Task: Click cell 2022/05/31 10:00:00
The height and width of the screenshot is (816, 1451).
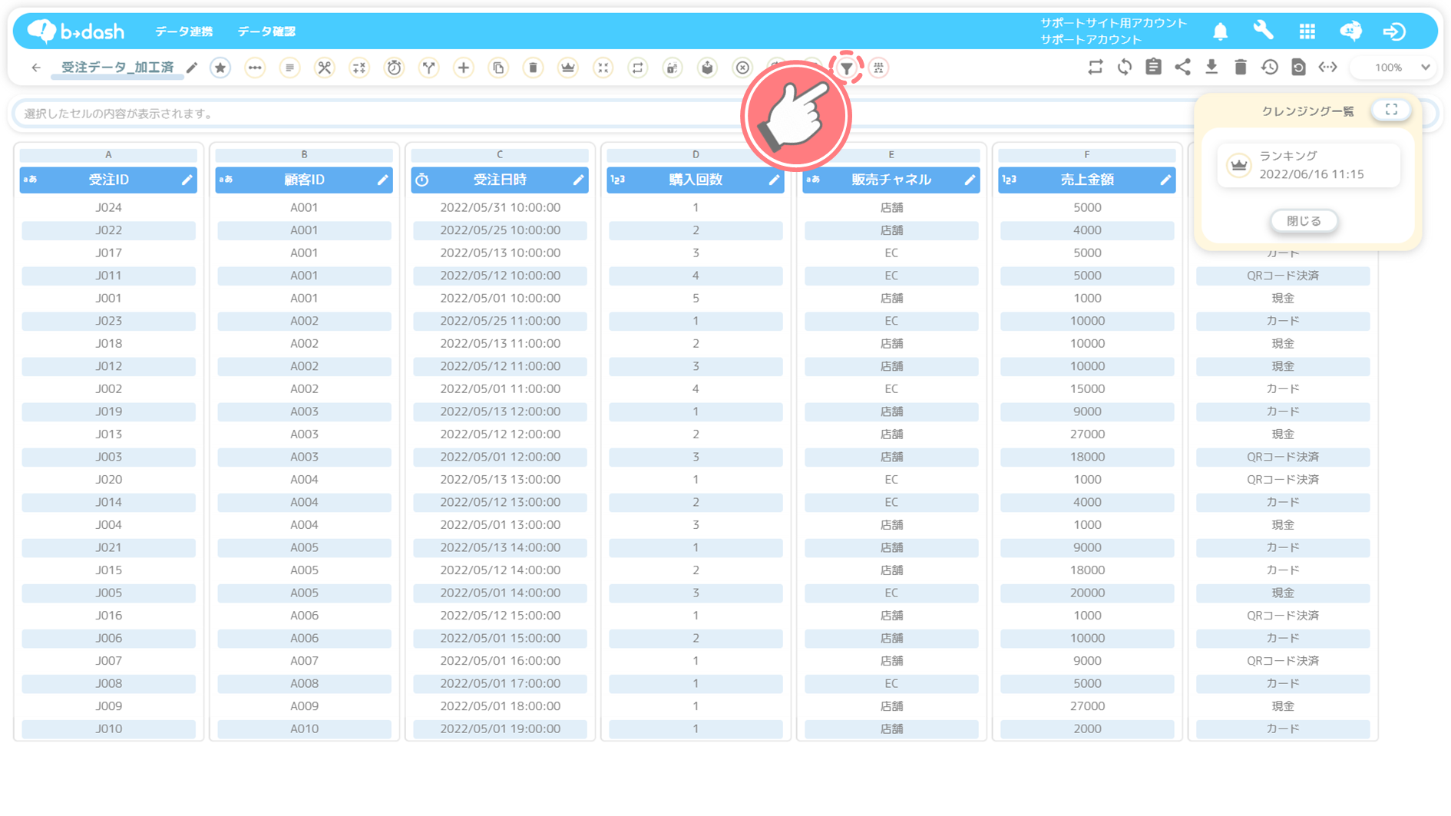Action: pos(500,207)
